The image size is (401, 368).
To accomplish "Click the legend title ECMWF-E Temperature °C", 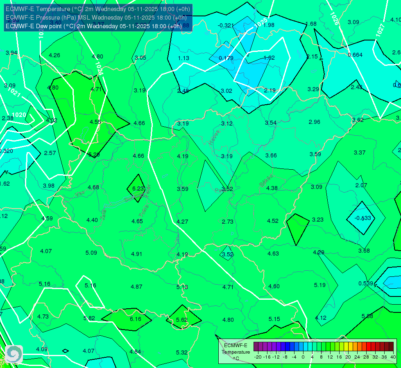I will coord(236,352).
